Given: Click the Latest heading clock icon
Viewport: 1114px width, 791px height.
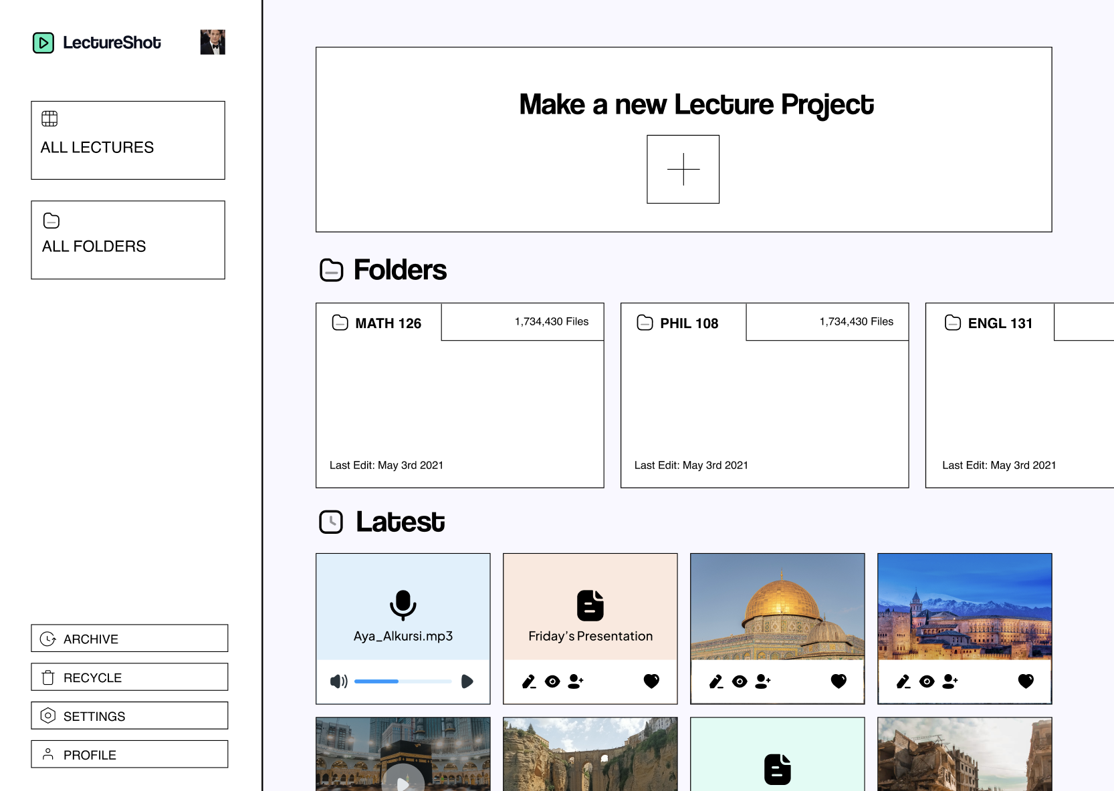Looking at the screenshot, I should click(x=331, y=522).
